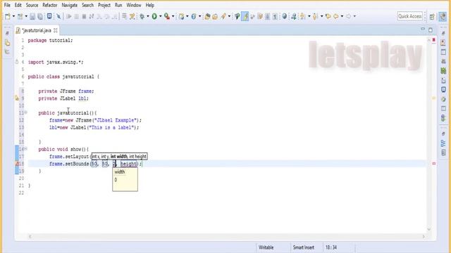The image size is (451, 253).
Task: Click the Save icon in toolbar
Action: [x=32, y=16]
